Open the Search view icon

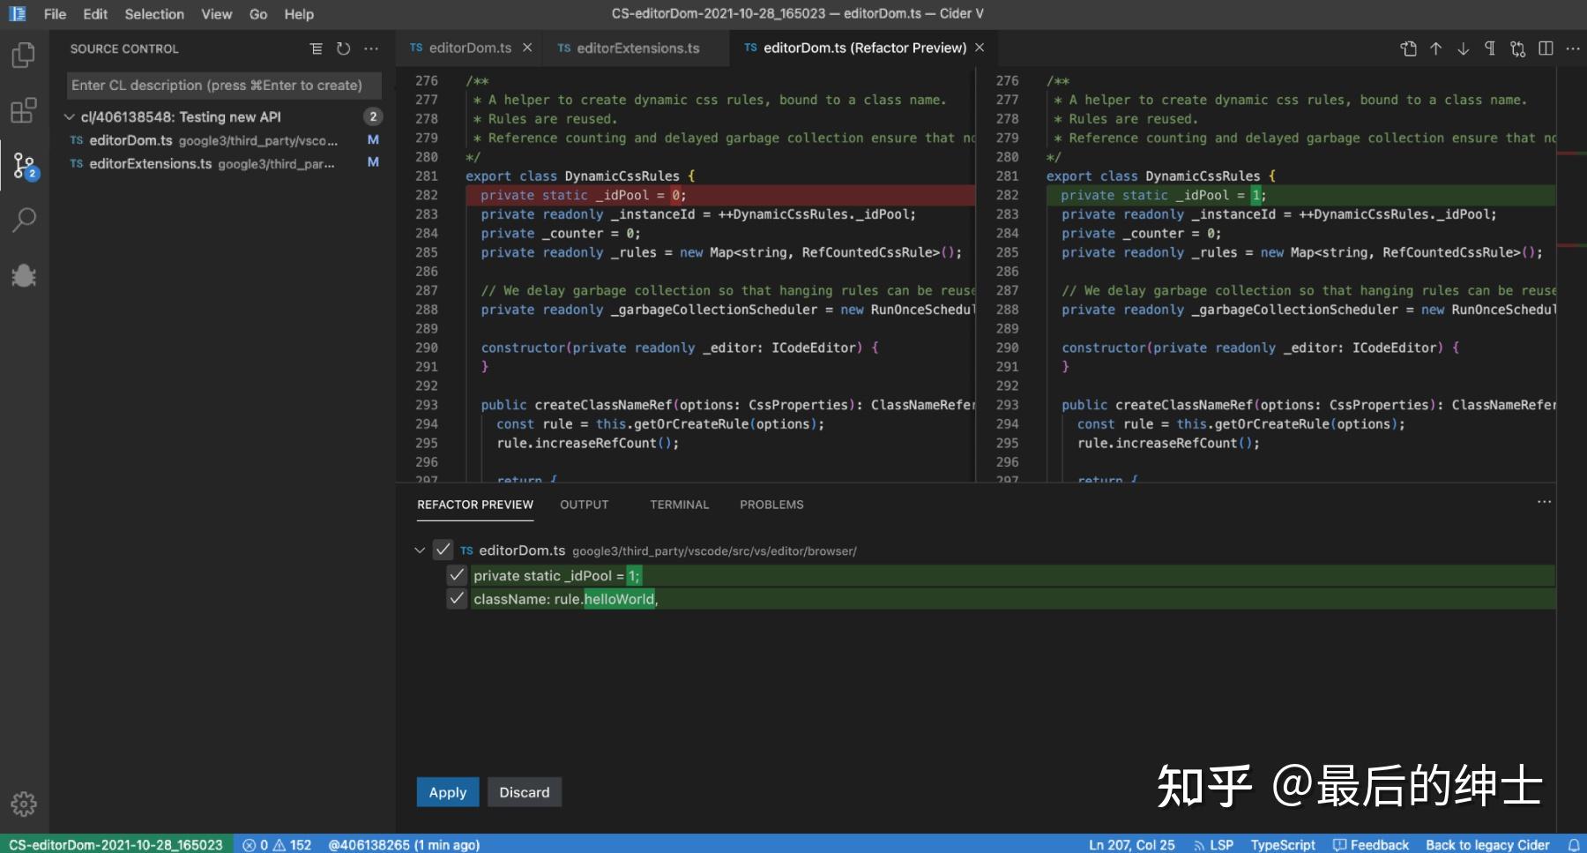coord(24,220)
